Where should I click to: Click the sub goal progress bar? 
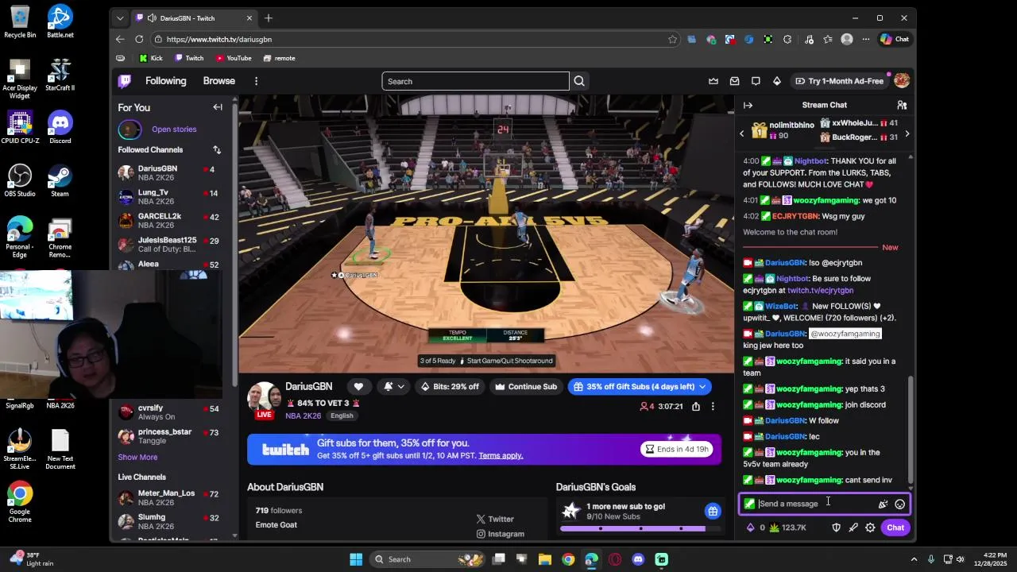[x=640, y=528]
